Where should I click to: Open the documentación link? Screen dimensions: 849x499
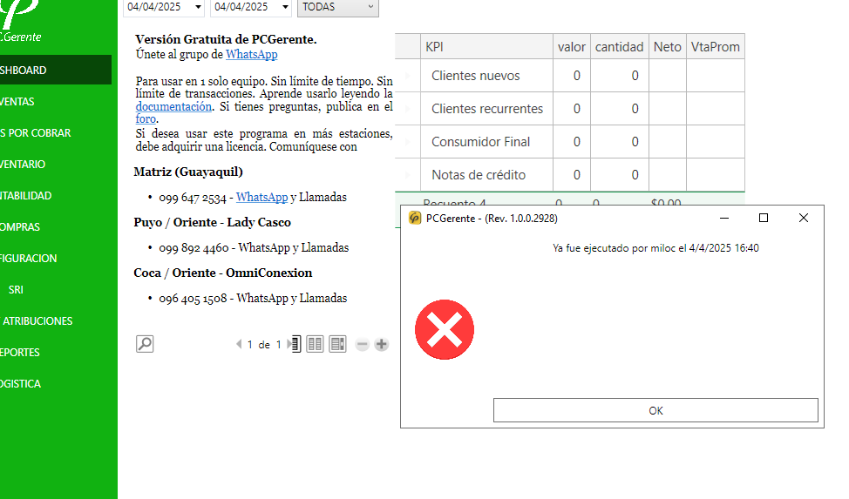click(173, 106)
